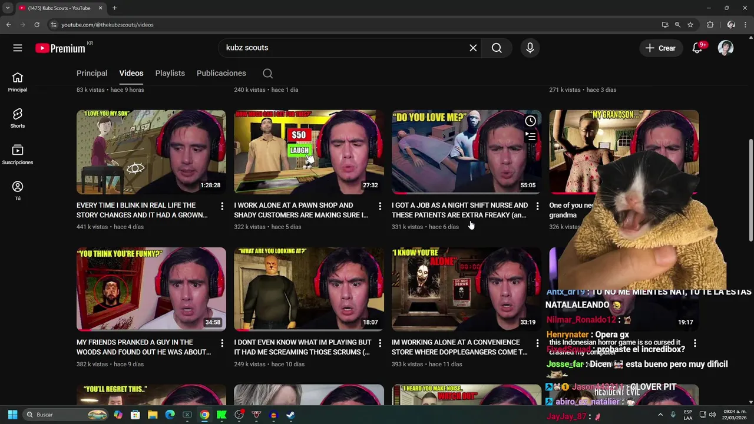The width and height of the screenshot is (754, 424).
Task: Open CONVENIENCE STORE DOPPLEGANGERS title
Action: 459,347
